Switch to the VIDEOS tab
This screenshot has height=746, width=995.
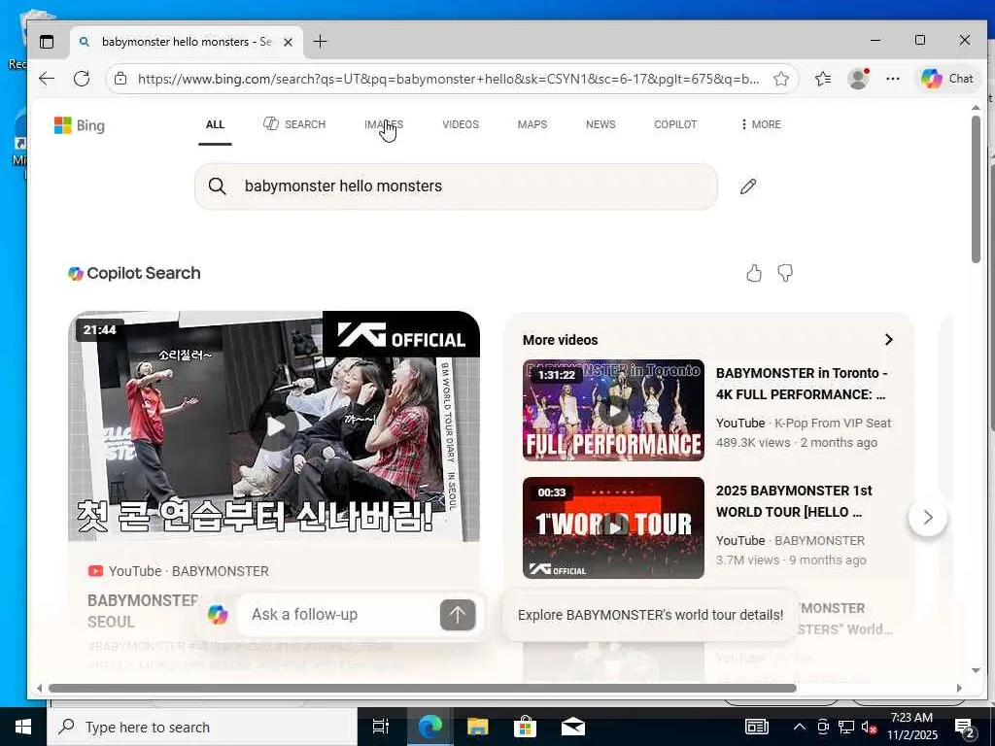click(461, 124)
